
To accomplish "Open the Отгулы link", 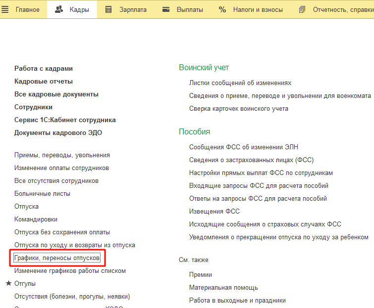I will click(x=25, y=284).
